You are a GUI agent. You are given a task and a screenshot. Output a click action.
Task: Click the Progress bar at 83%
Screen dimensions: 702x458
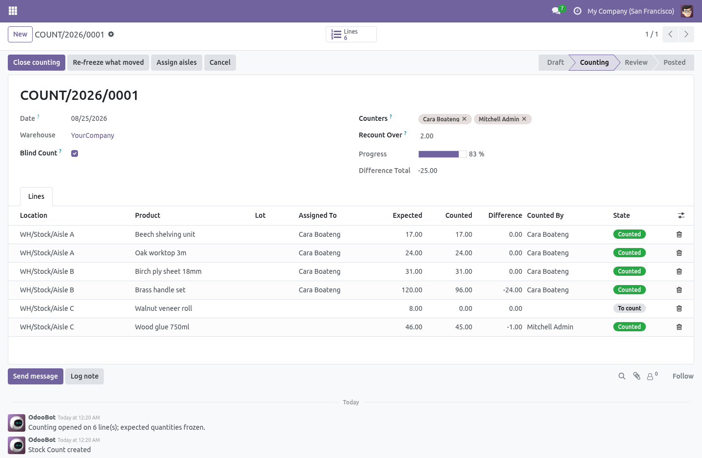pos(443,154)
